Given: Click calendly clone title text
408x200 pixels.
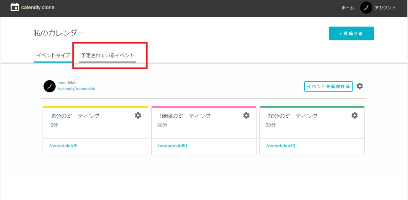Looking at the screenshot, I should (x=38, y=7).
